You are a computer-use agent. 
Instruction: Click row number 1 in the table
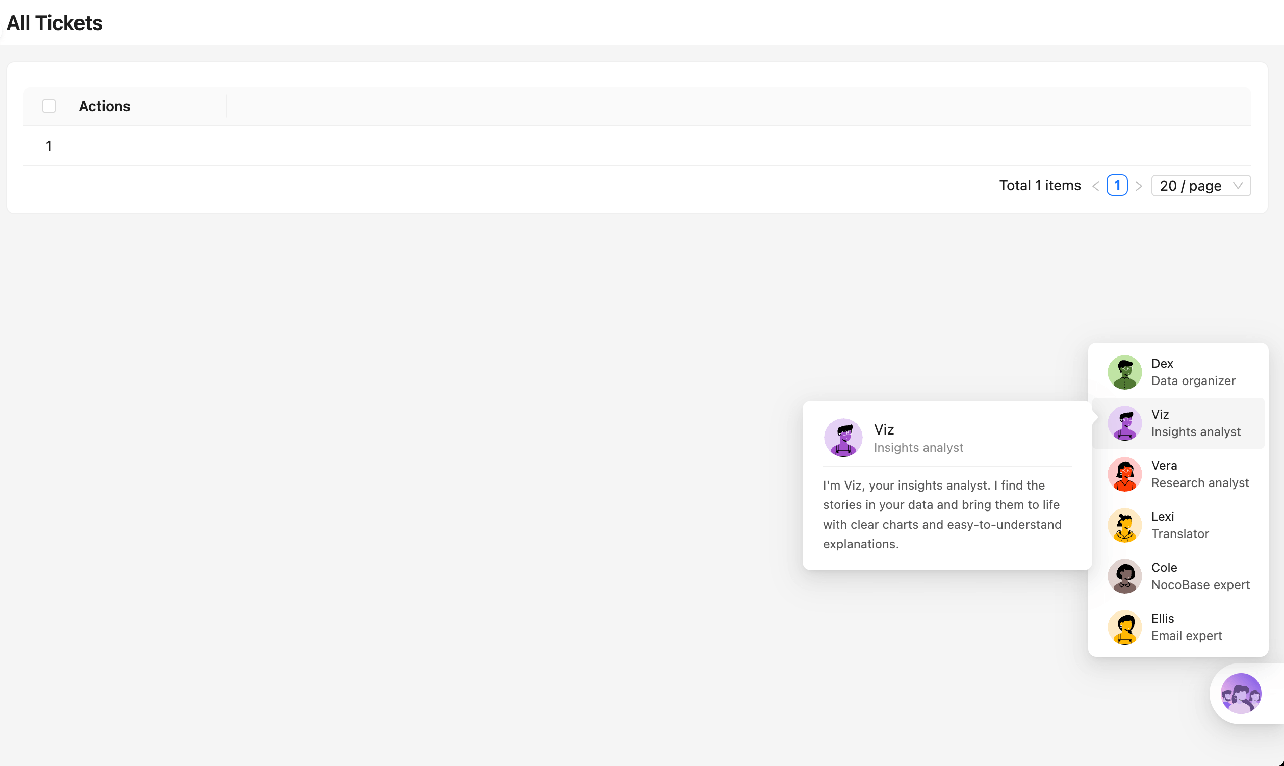[x=49, y=146]
